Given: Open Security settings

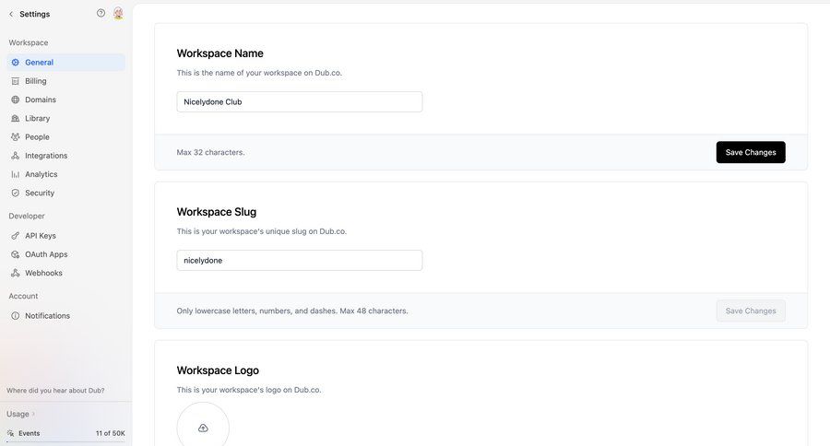Looking at the screenshot, I should click(x=66, y=194).
